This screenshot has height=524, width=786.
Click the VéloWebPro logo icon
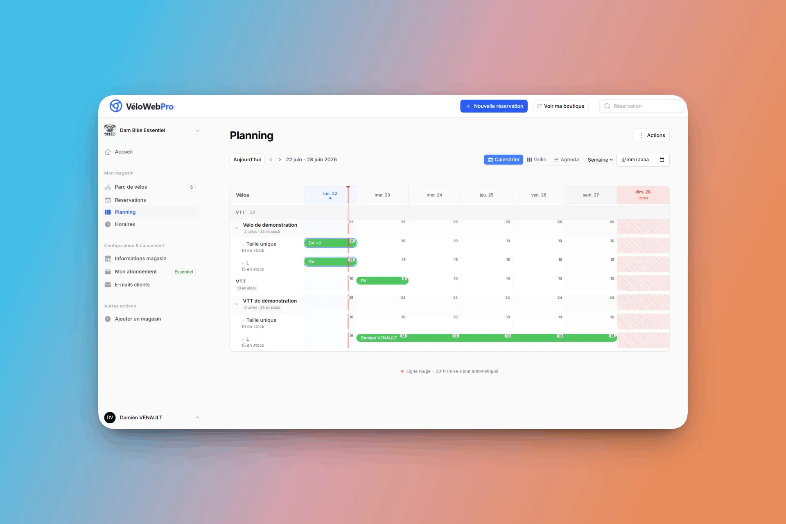point(116,106)
